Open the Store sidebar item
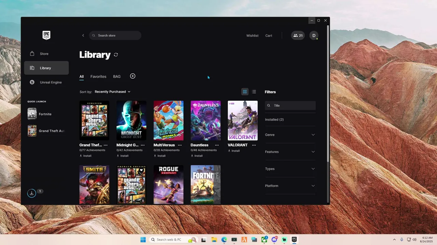 click(46, 54)
